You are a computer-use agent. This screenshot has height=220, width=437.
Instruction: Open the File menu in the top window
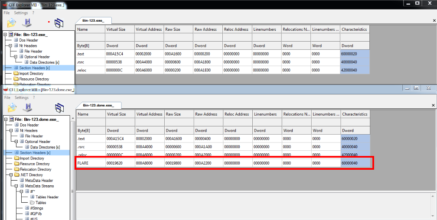coord(7,13)
